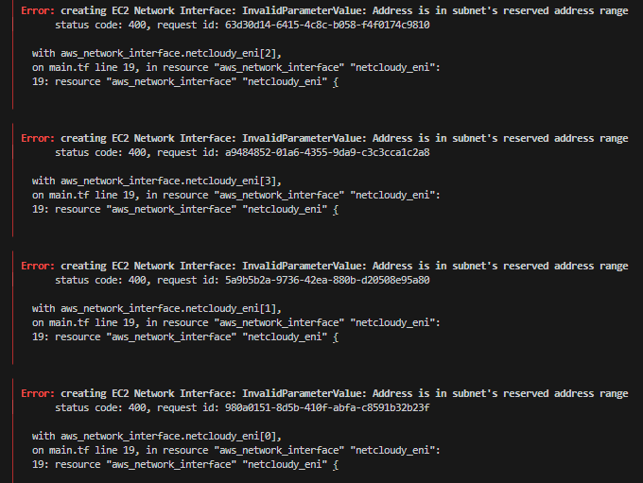Click the red Error label of the first error
This screenshot has height=483, width=643.
point(38,10)
